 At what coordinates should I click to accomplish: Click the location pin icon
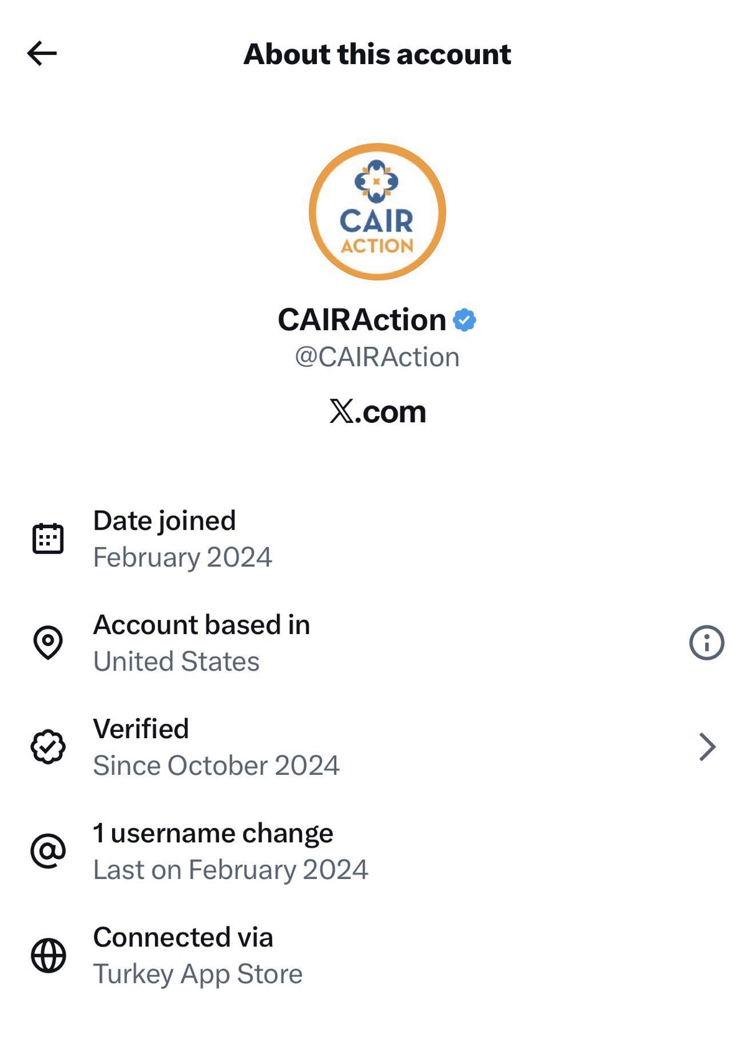click(x=48, y=642)
